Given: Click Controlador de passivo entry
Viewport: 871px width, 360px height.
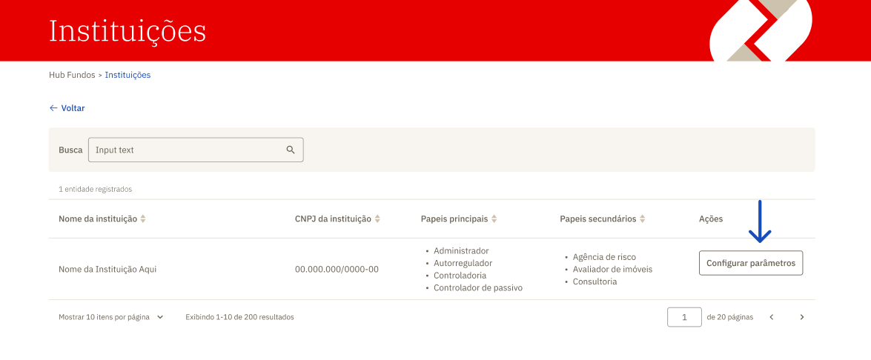Looking at the screenshot, I should click(477, 288).
